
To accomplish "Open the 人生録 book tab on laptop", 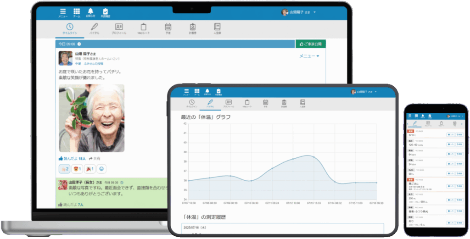I will [217, 29].
